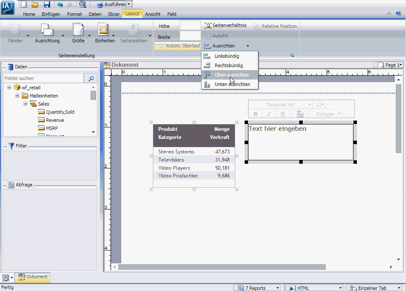
Task: Open the HTML output format dropdown
Action: pos(314,288)
